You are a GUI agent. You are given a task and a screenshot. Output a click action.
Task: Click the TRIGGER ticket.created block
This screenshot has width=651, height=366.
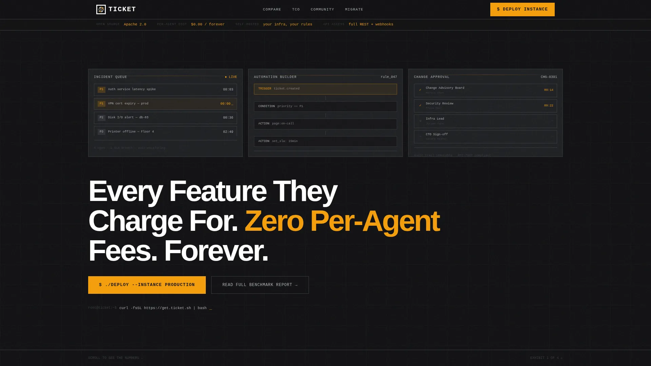click(325, 89)
